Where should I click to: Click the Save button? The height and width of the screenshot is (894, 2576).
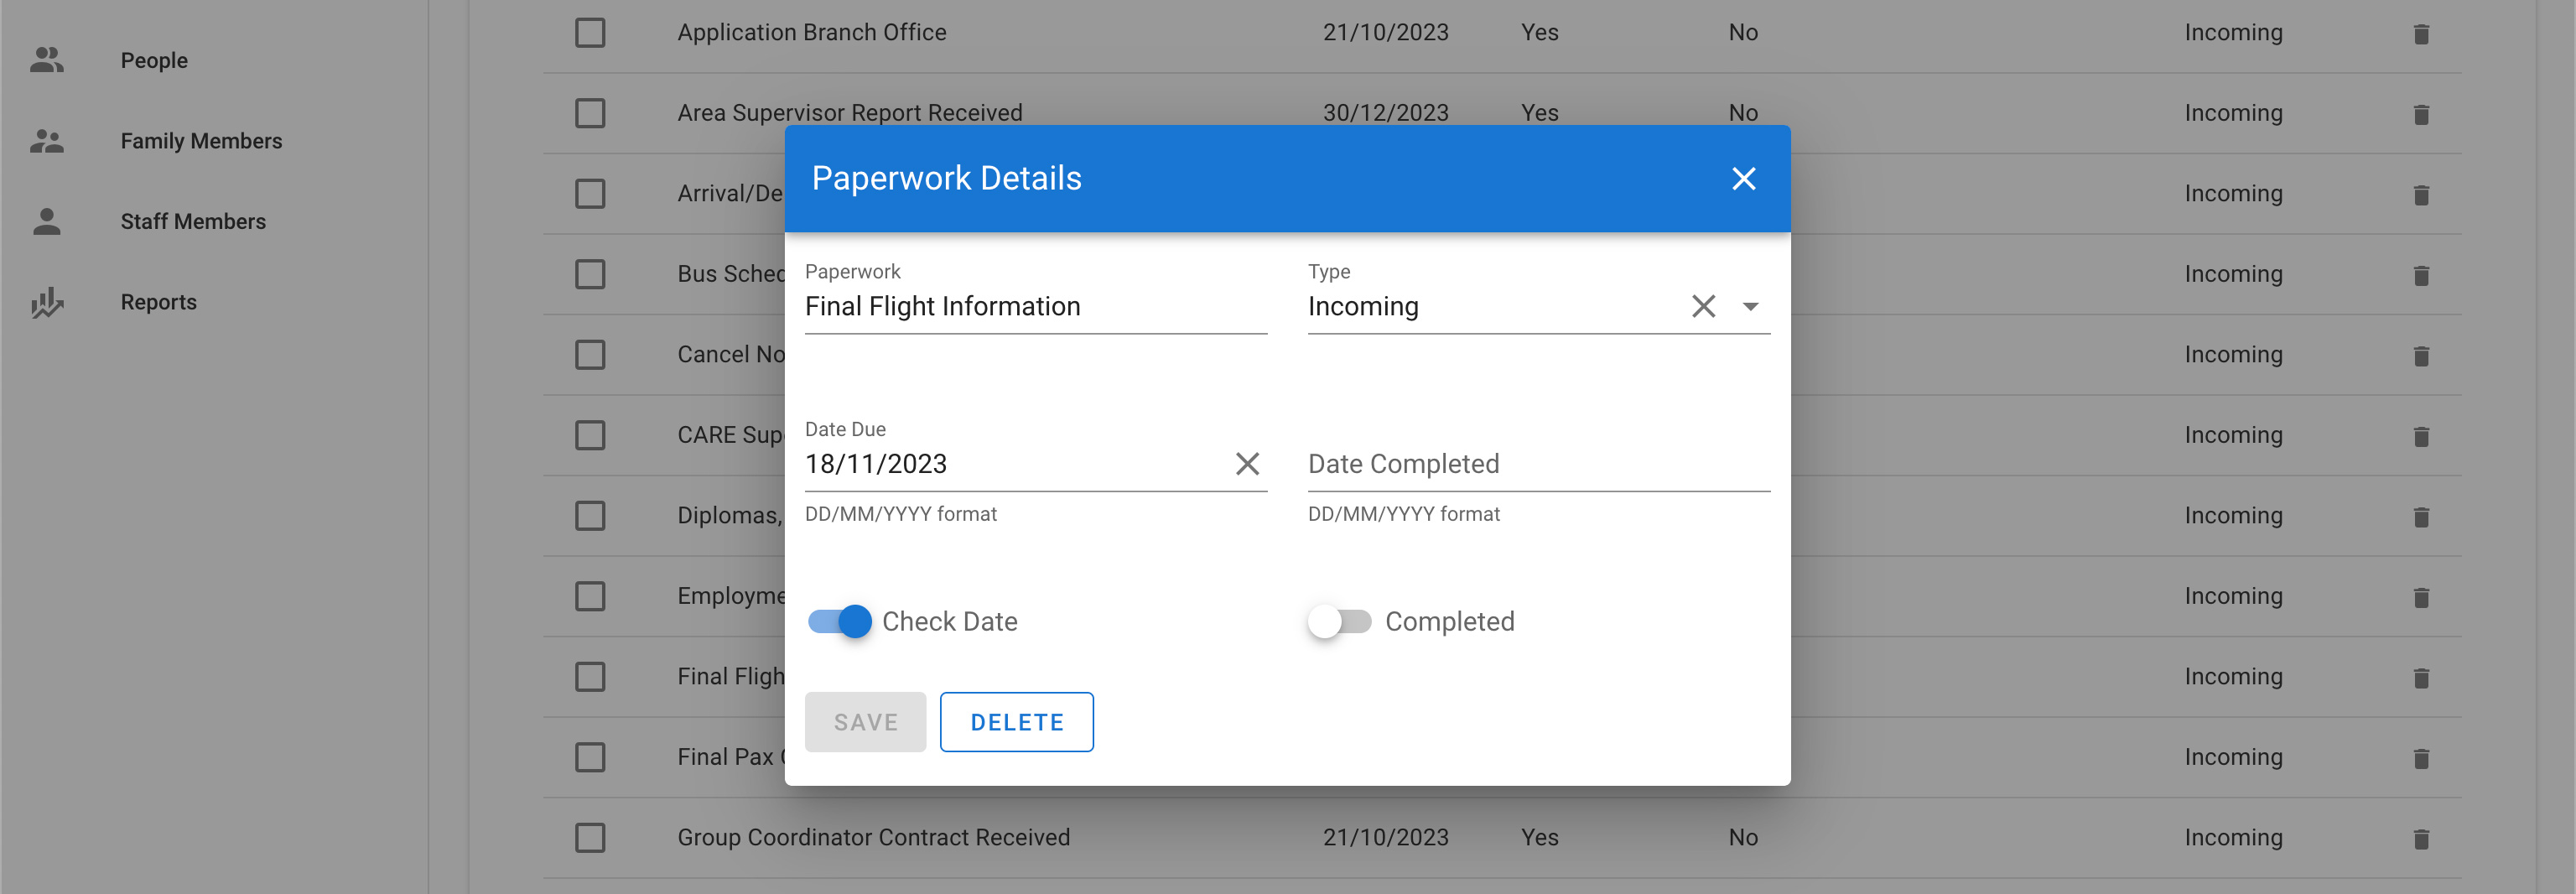pyautogui.click(x=865, y=722)
